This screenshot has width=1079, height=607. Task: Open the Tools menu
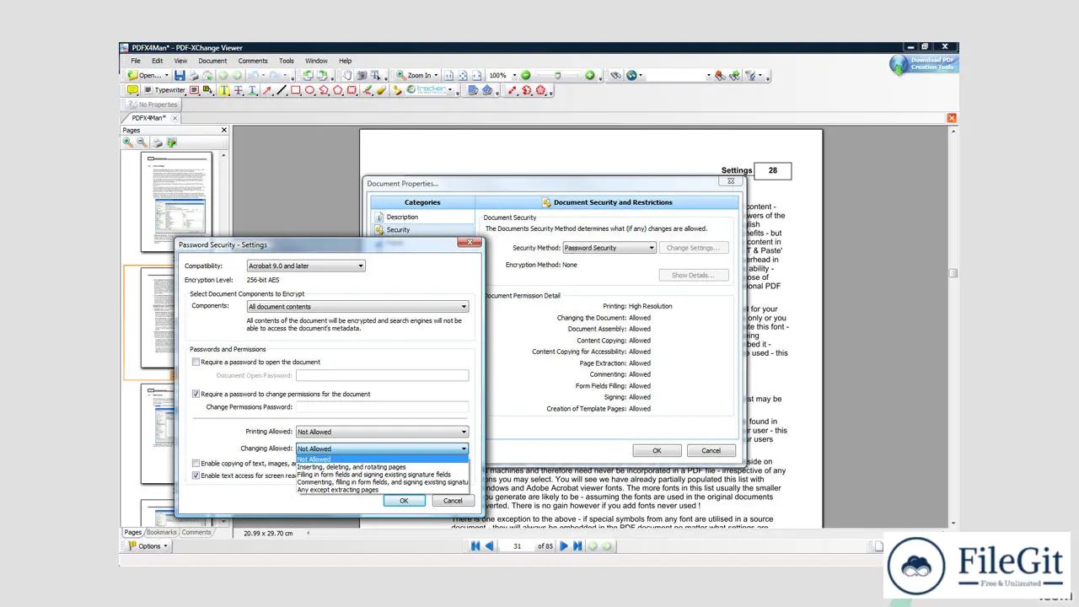click(287, 61)
